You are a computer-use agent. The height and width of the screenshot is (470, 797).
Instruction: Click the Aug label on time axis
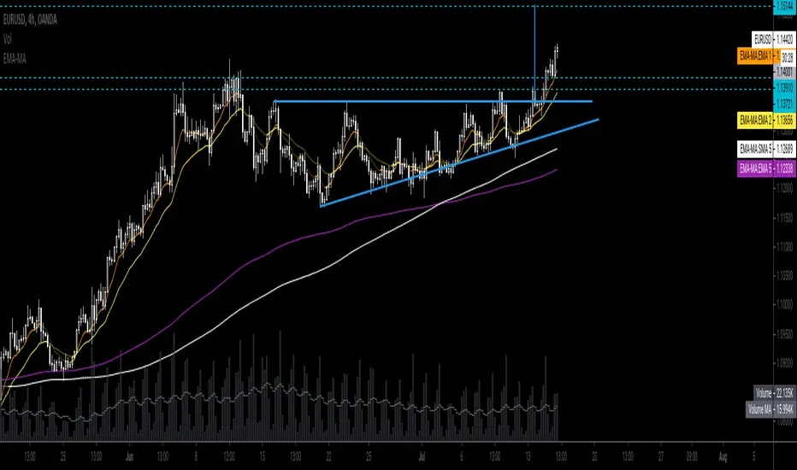[723, 457]
